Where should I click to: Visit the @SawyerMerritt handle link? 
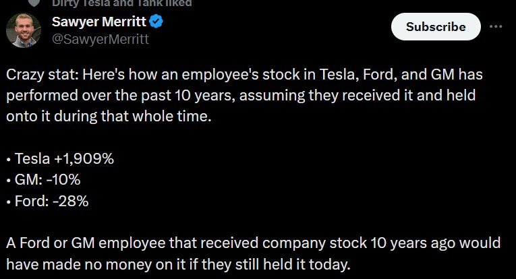101,40
